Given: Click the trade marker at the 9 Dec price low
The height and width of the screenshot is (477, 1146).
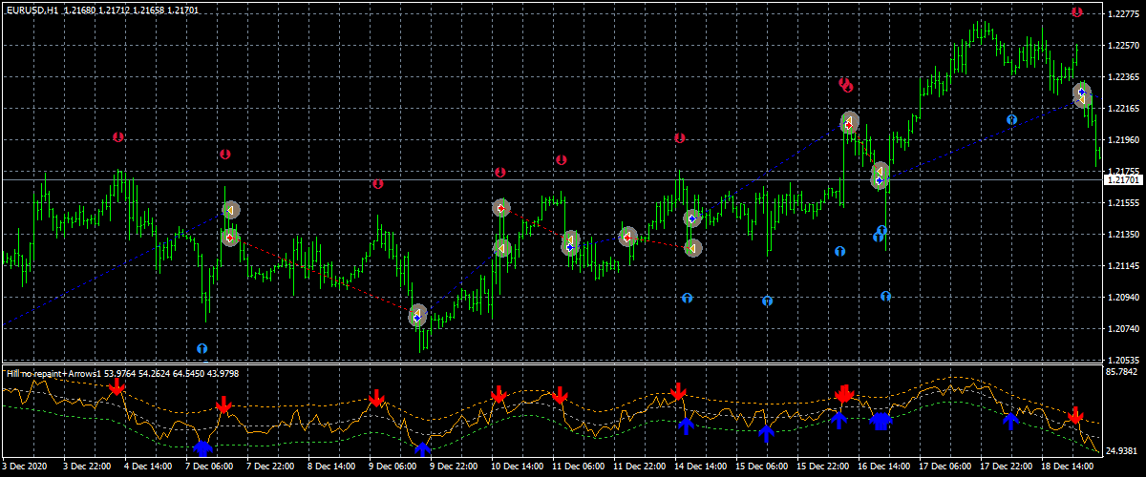Looking at the screenshot, I should click(x=417, y=316).
